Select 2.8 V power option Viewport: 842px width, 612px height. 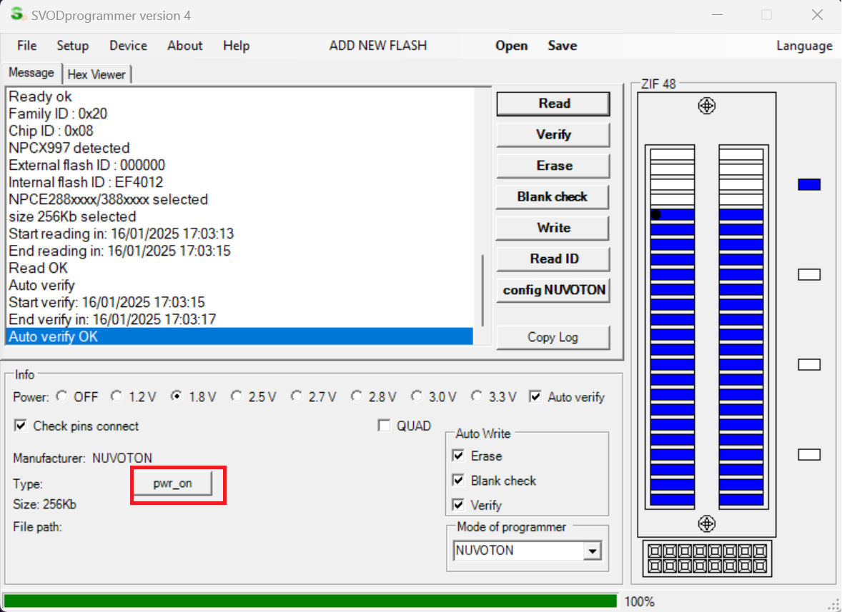coord(357,396)
